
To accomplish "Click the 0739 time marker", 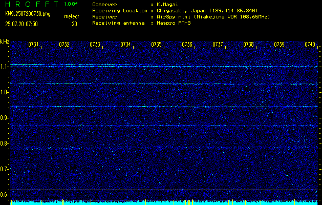I will tap(280, 45).
